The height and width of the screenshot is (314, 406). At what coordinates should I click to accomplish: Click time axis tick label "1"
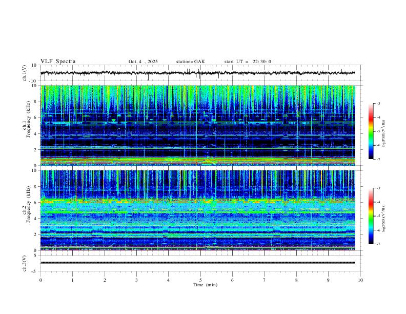(72, 280)
